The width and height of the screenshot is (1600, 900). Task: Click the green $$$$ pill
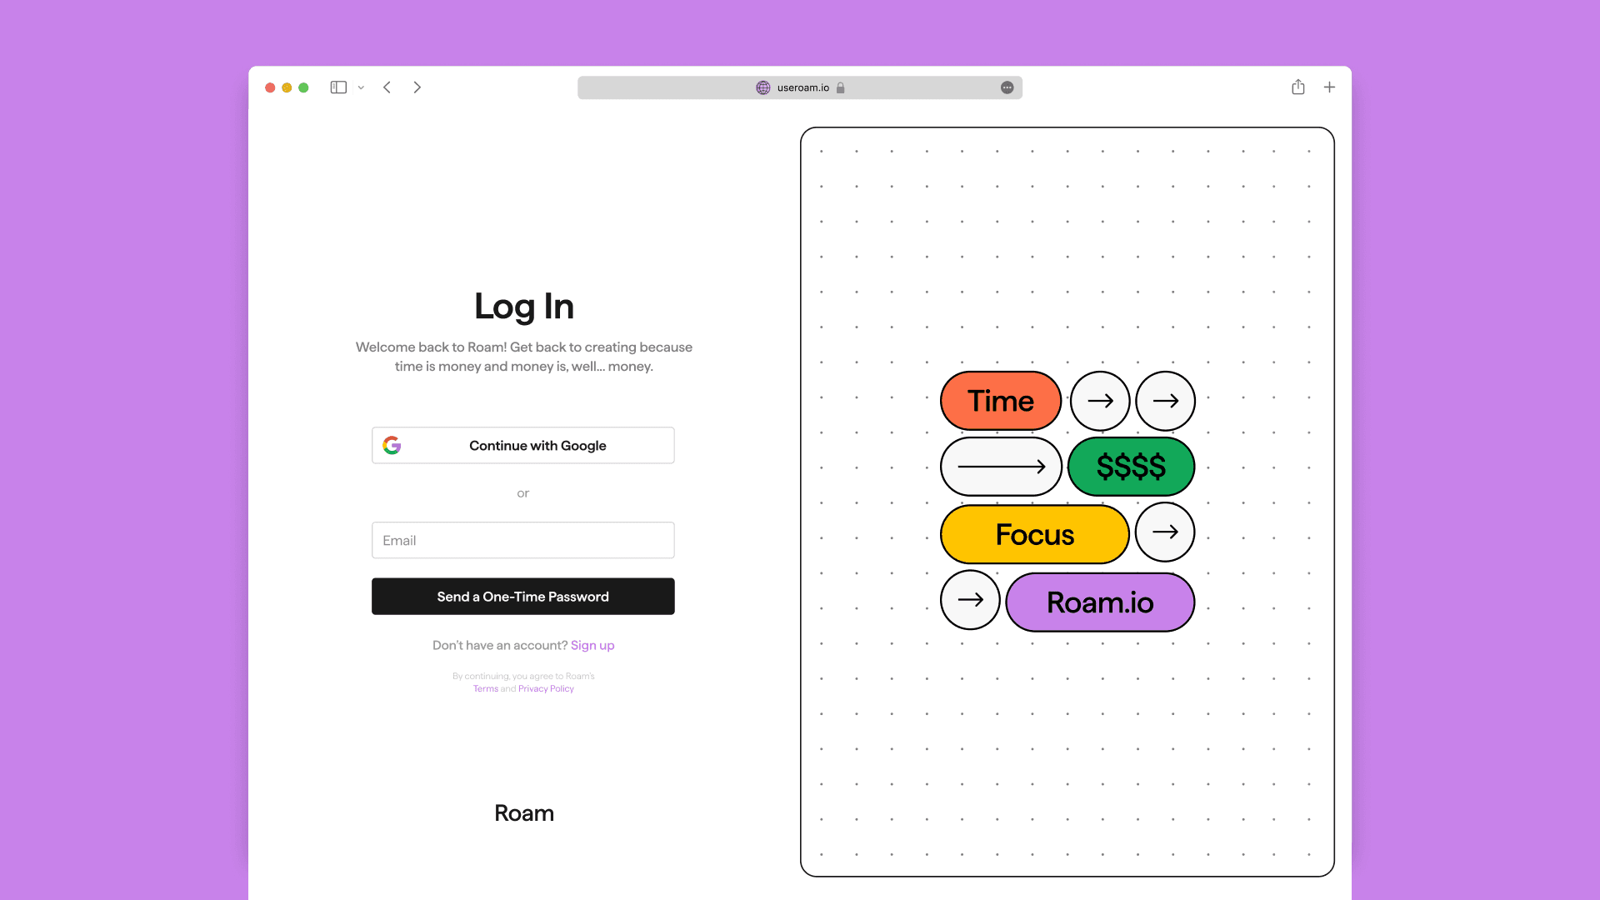pos(1131,467)
